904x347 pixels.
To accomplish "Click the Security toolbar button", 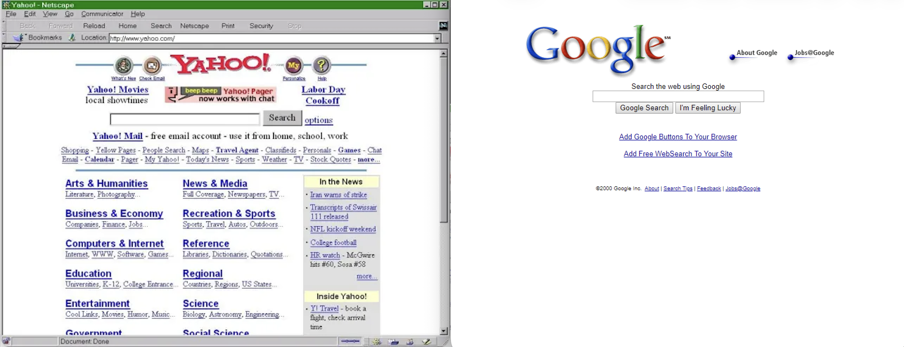I will click(261, 25).
